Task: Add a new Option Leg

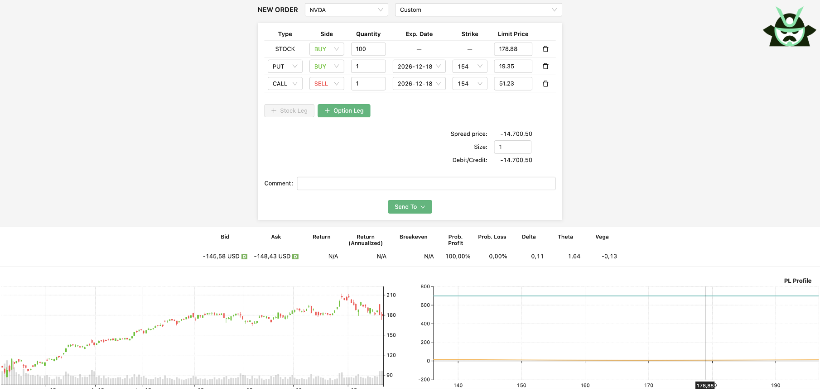Action: pos(344,111)
